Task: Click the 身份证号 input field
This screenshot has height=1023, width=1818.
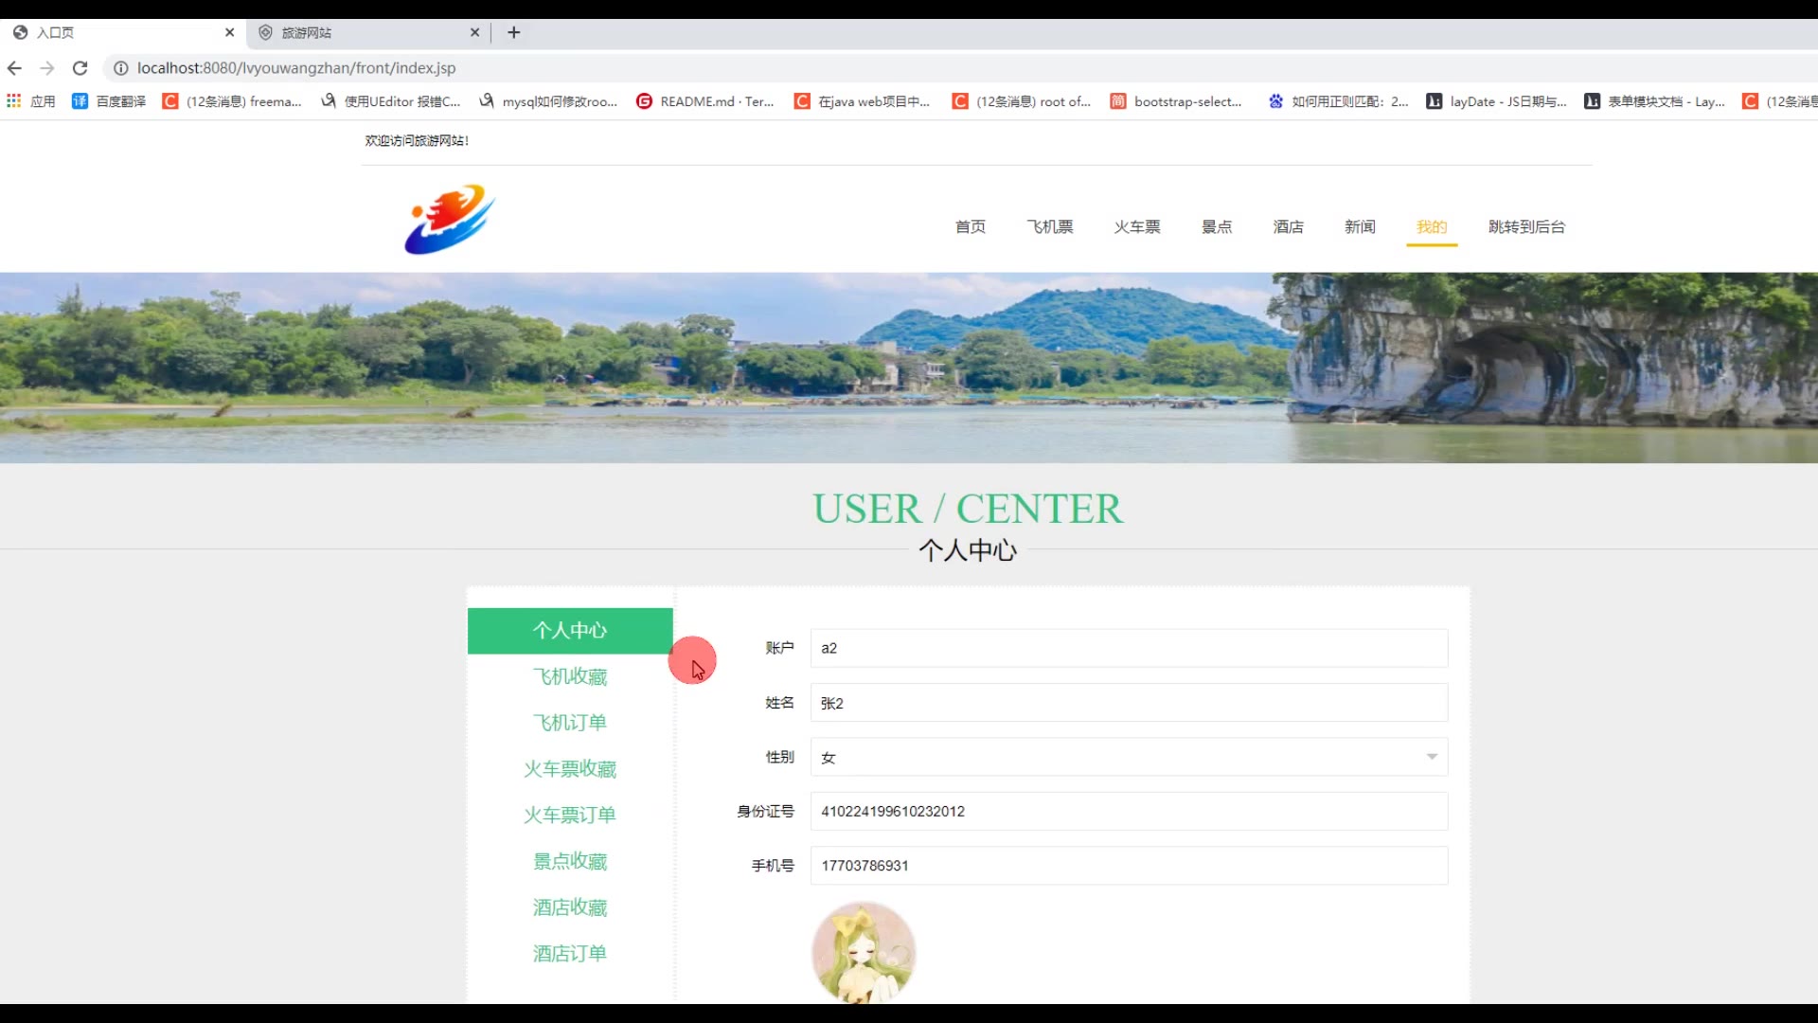Action: 1129,811
